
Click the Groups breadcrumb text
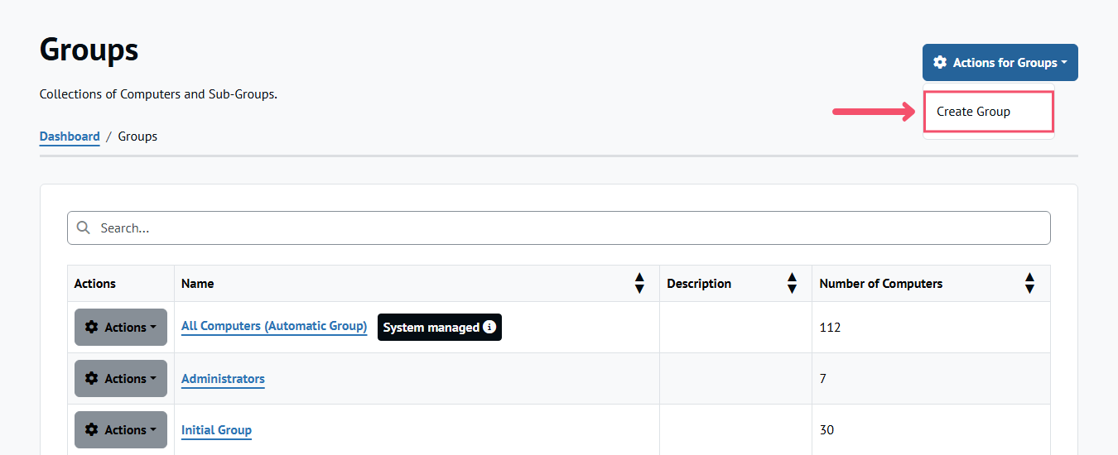point(137,136)
